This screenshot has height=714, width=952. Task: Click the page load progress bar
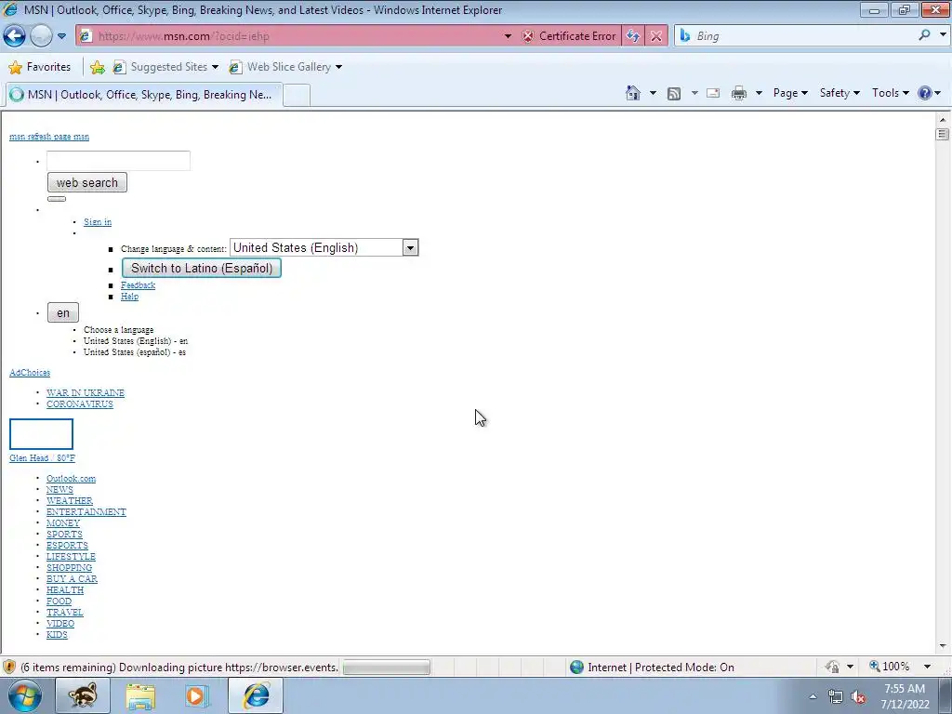click(x=386, y=668)
